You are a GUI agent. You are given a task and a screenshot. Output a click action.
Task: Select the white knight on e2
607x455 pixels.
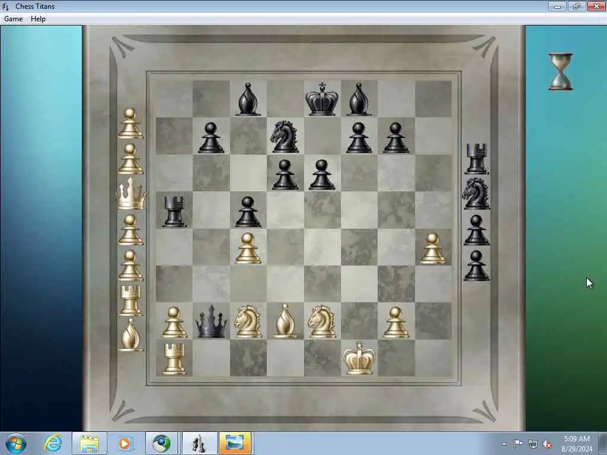pos(322,322)
